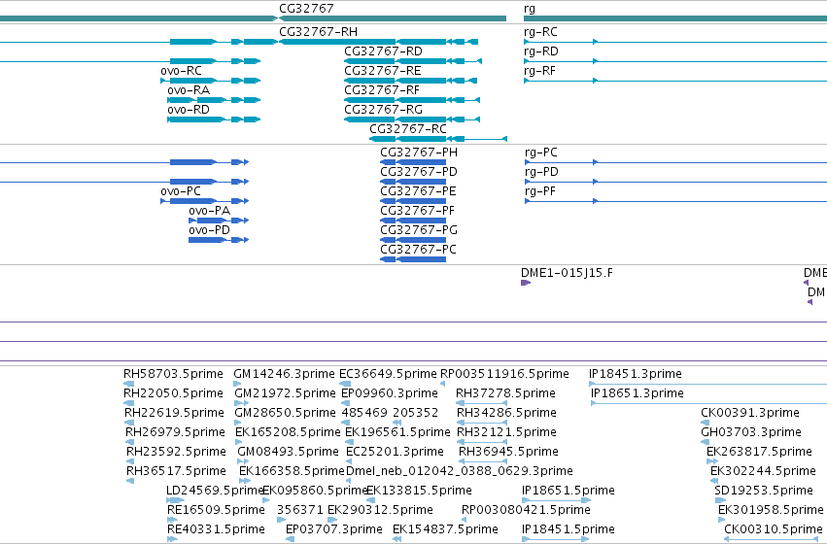The image size is (827, 544).
Task: Click the rg gene label
Action: (530, 9)
